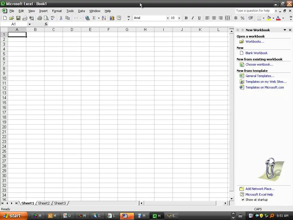Open the Borders dropdown arrow

264,18
